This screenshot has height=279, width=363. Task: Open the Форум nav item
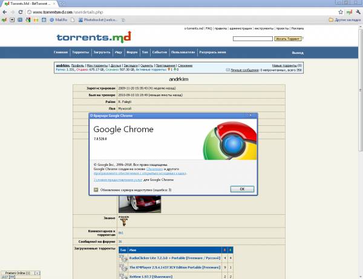pyautogui.click(x=132, y=52)
